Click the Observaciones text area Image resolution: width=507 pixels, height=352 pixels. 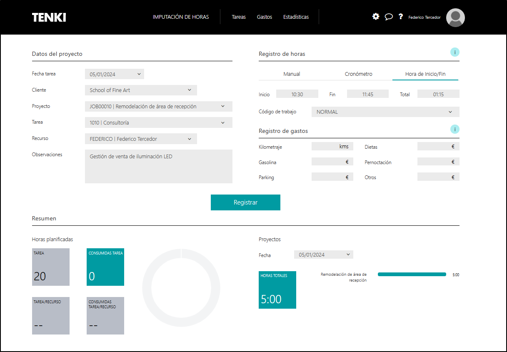(x=159, y=166)
